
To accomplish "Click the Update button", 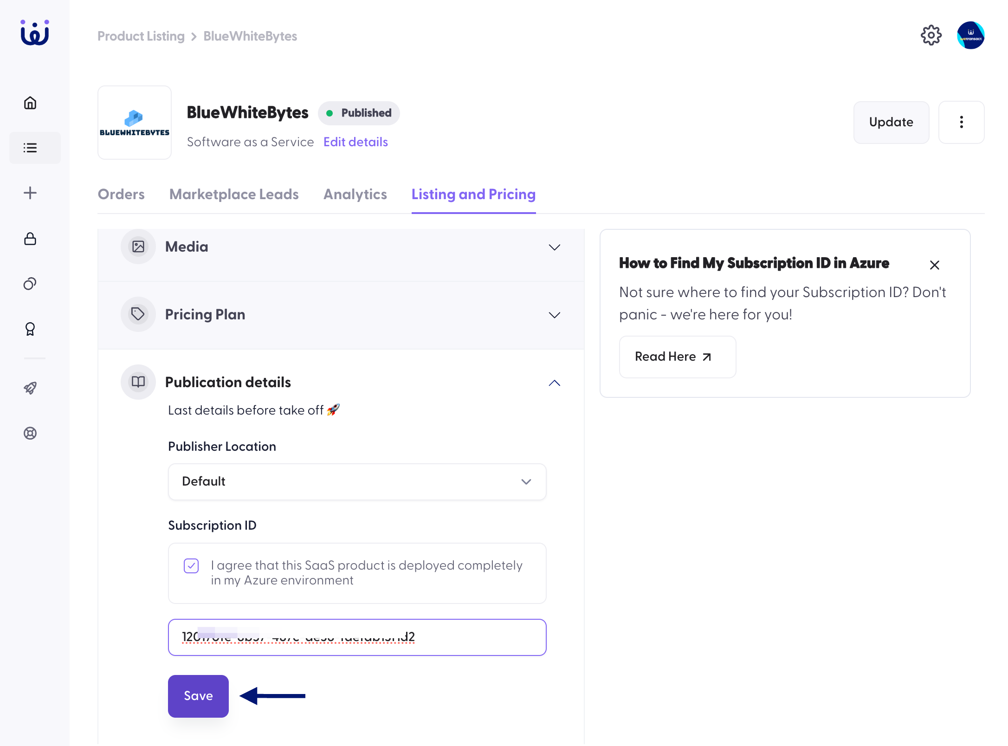I will (891, 122).
